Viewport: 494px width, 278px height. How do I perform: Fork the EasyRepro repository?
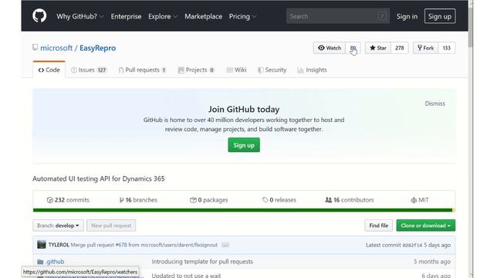(425, 48)
